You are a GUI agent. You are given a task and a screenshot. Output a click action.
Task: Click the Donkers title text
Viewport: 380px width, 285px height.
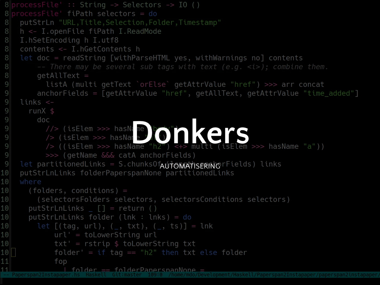[x=190, y=132]
